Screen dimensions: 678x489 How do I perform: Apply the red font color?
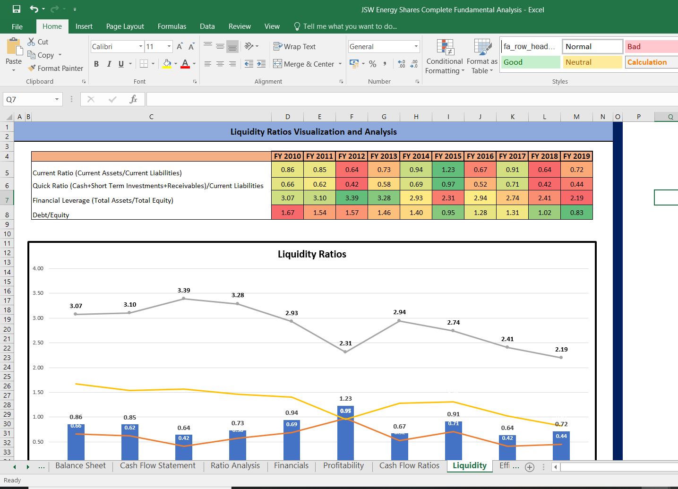tap(185, 63)
